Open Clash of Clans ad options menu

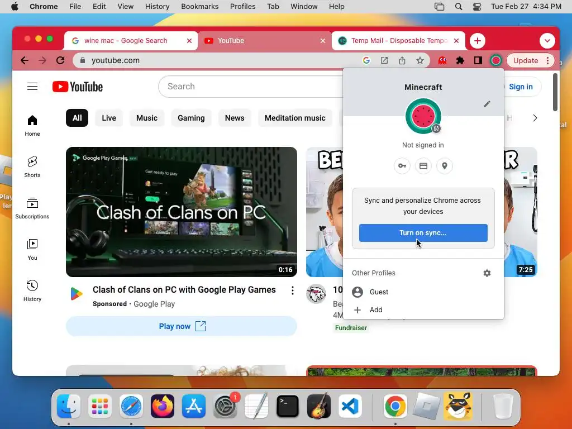(x=293, y=290)
